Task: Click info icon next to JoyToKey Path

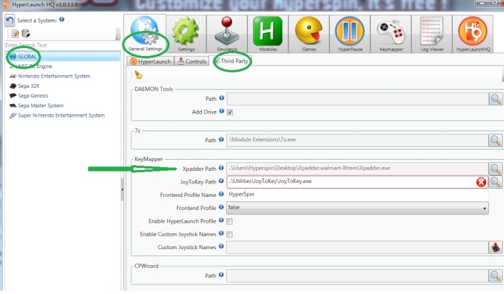Action: pyautogui.click(x=221, y=181)
